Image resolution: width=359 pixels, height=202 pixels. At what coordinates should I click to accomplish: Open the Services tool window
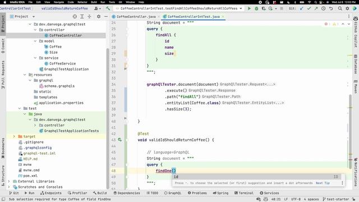(x=269, y=193)
